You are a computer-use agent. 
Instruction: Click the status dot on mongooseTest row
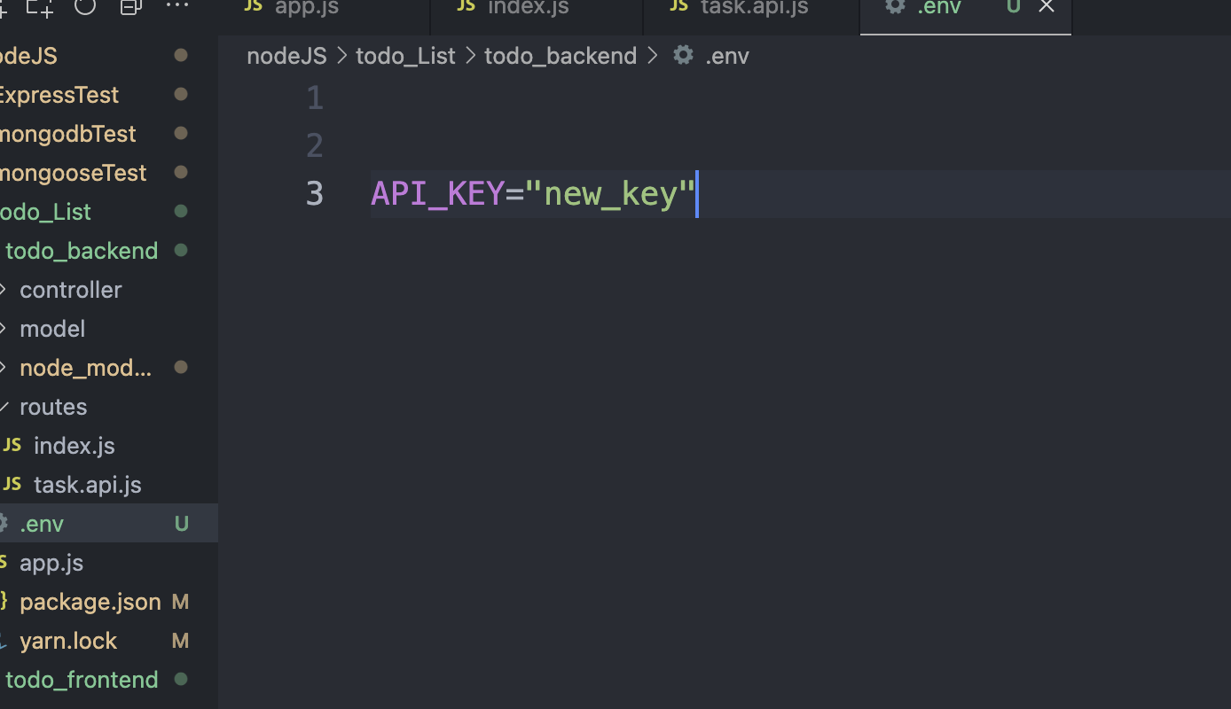pos(181,172)
